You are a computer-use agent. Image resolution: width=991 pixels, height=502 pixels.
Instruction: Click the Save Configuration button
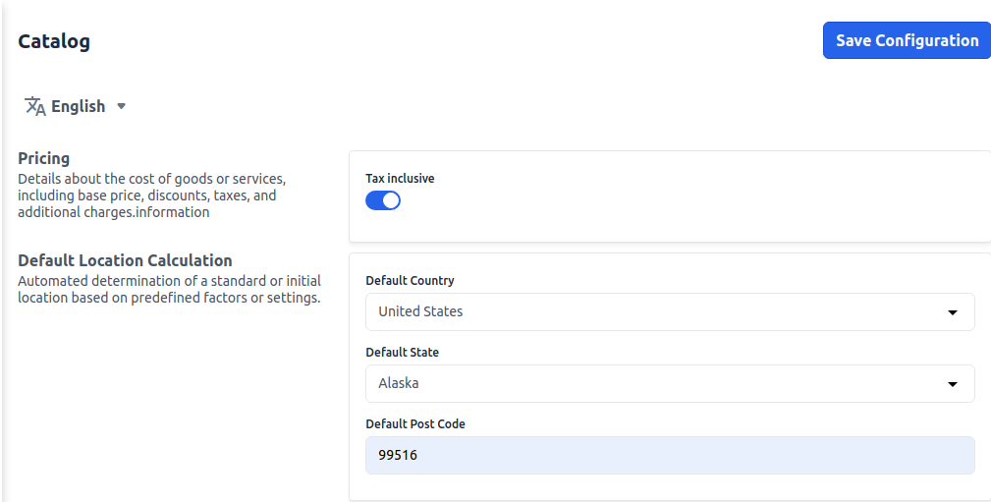pos(906,40)
